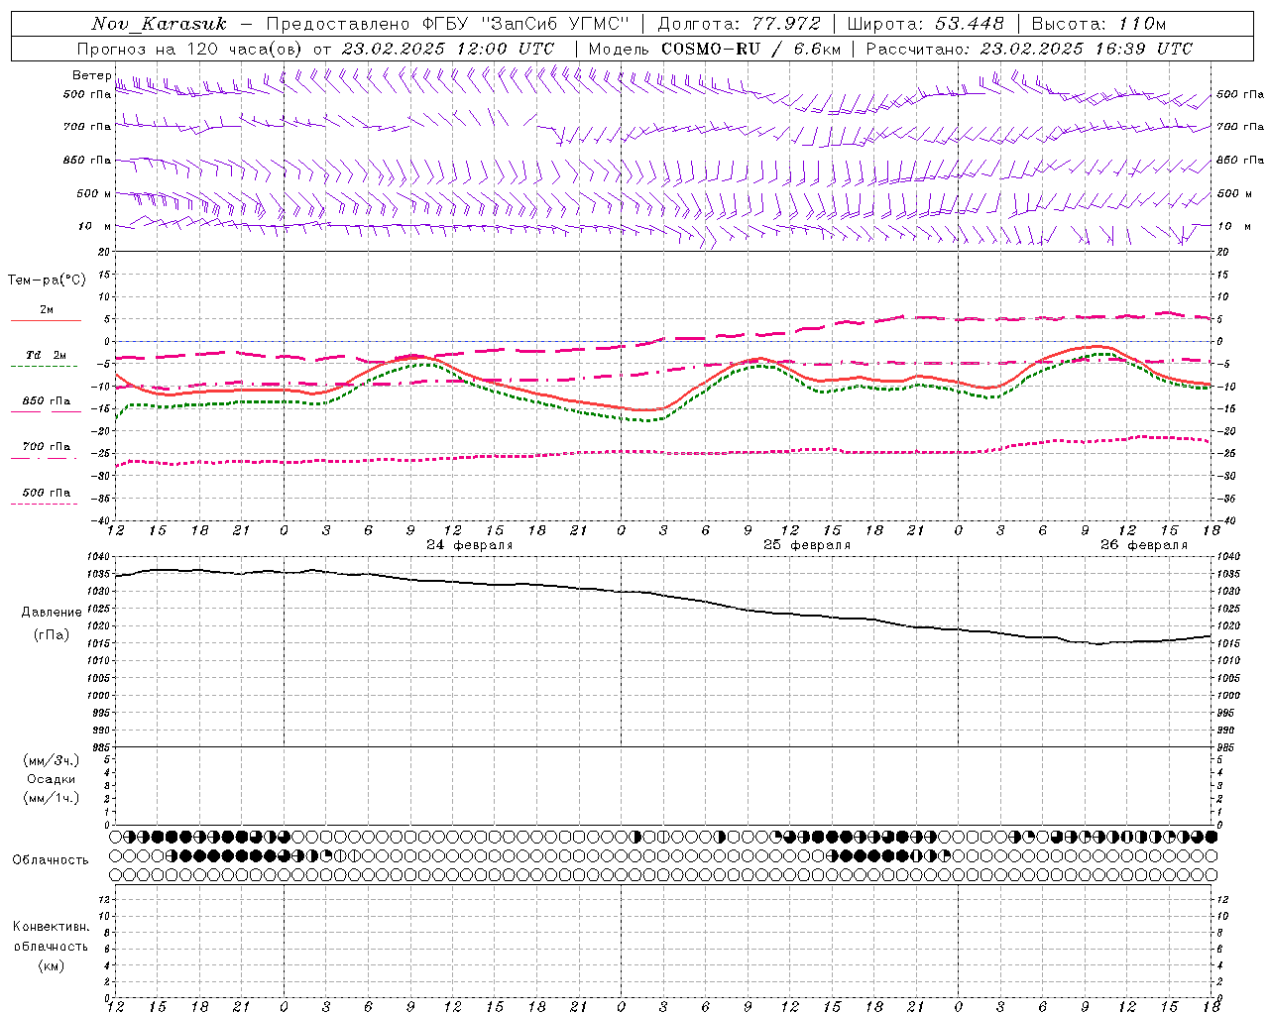Image resolution: width=1269 pixels, height=1015 pixels.
Task: Click the 'Td 2м' dew point legend entry
Action: pyautogui.click(x=47, y=355)
